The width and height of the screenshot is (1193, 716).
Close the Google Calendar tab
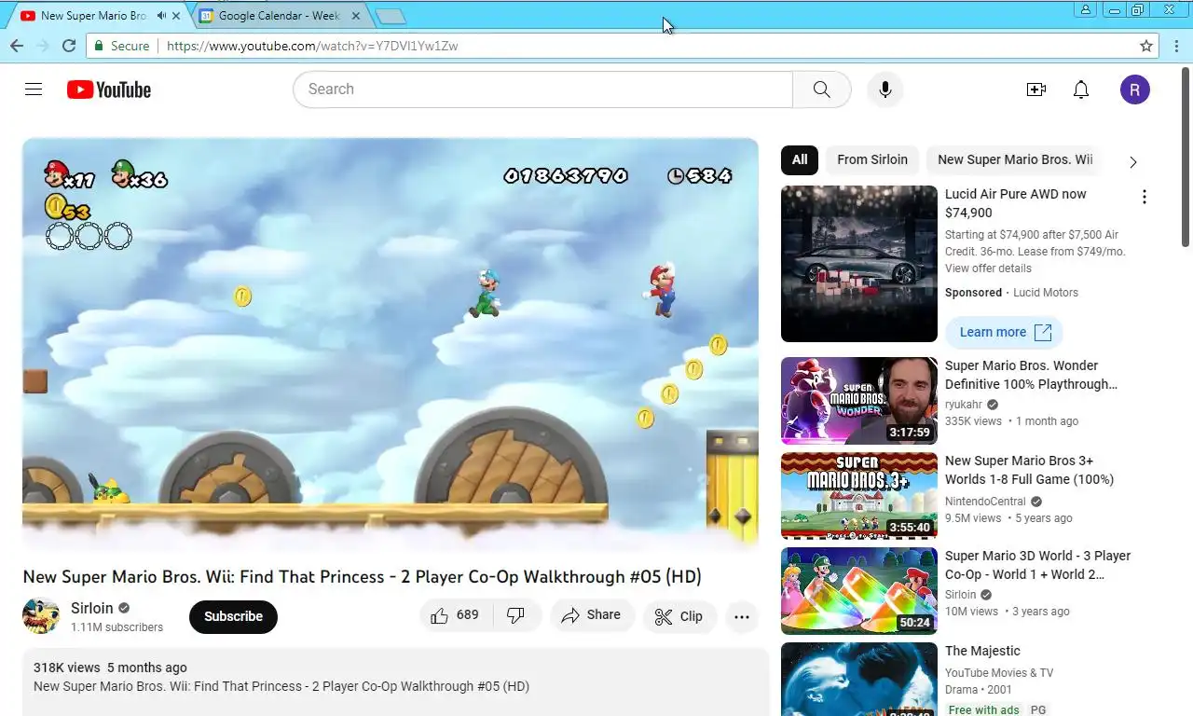pyautogui.click(x=356, y=16)
